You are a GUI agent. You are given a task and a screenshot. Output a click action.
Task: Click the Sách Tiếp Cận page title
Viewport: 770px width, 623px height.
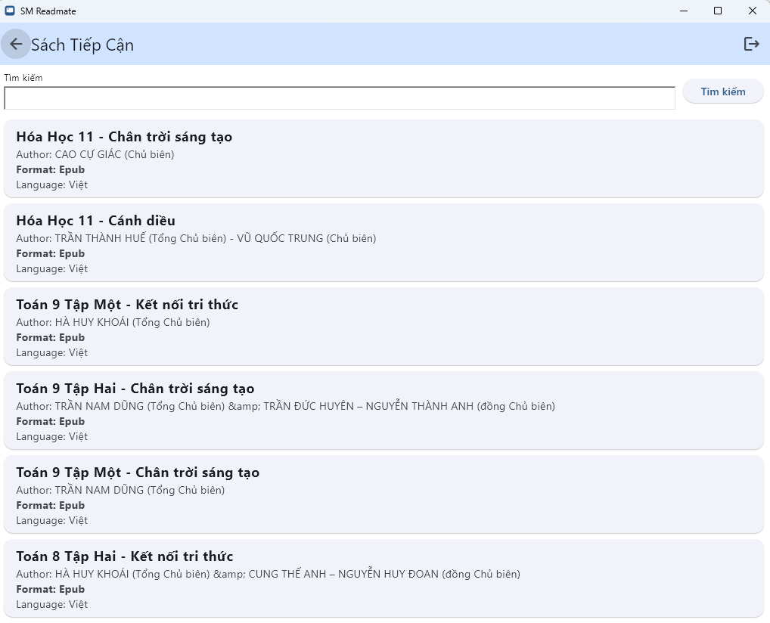(x=82, y=45)
